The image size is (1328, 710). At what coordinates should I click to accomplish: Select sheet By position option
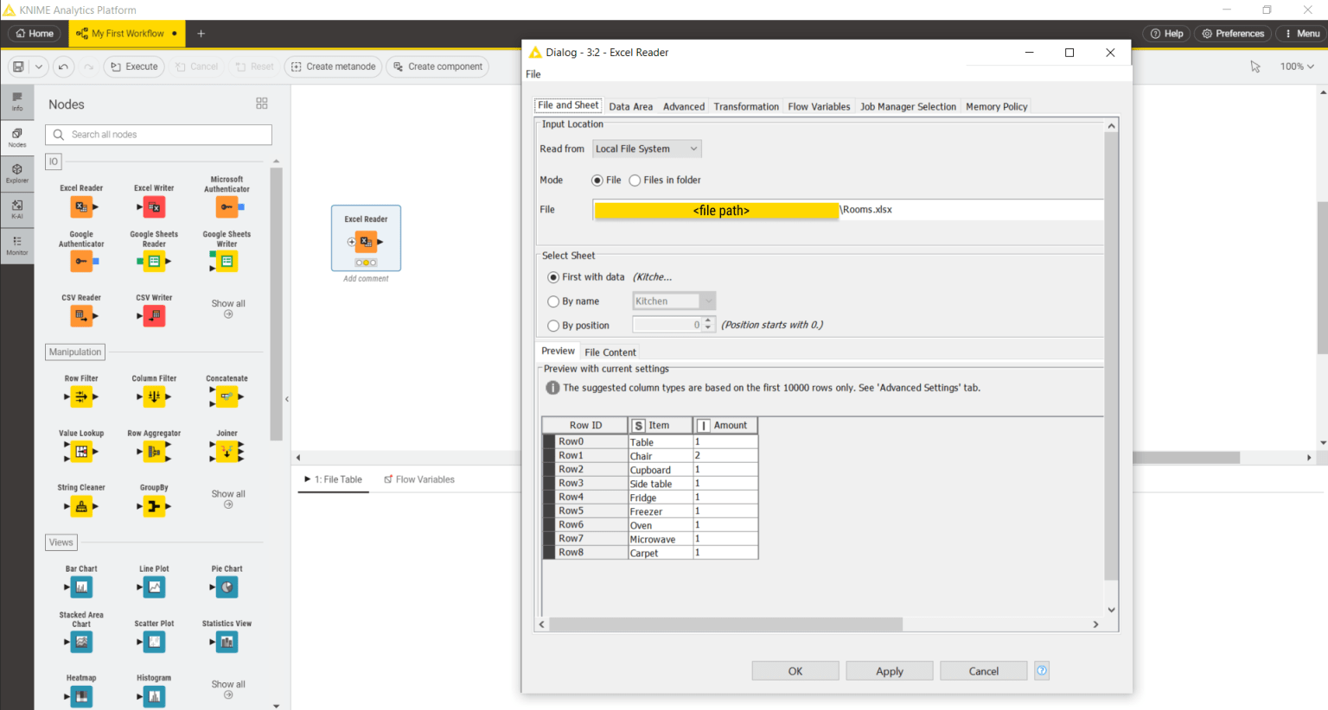pos(553,326)
